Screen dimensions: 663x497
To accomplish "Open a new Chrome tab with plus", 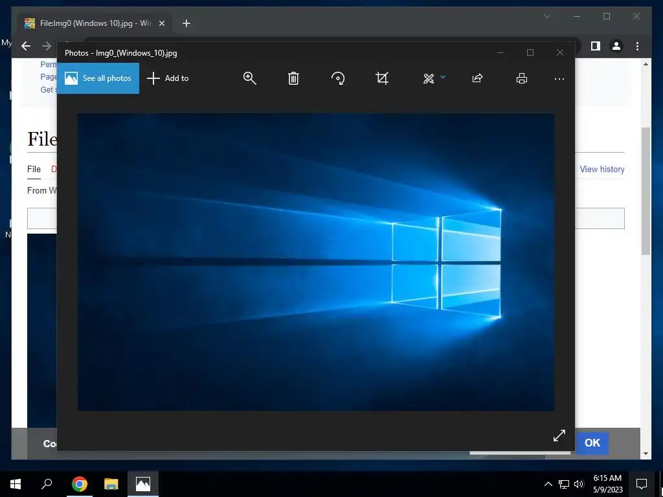I will (x=186, y=23).
